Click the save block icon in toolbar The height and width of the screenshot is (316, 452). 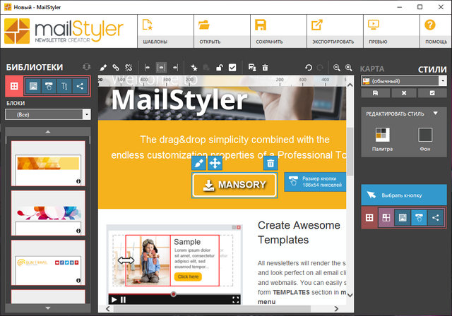coord(252,68)
